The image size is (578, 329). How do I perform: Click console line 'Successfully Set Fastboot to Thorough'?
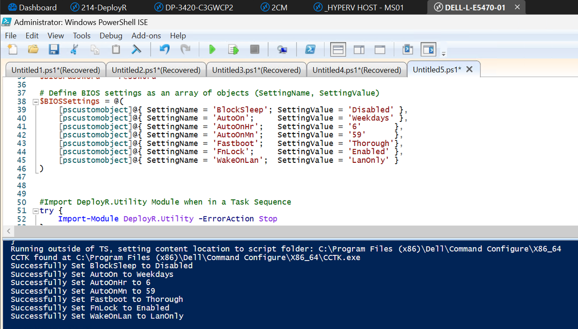[x=97, y=300]
